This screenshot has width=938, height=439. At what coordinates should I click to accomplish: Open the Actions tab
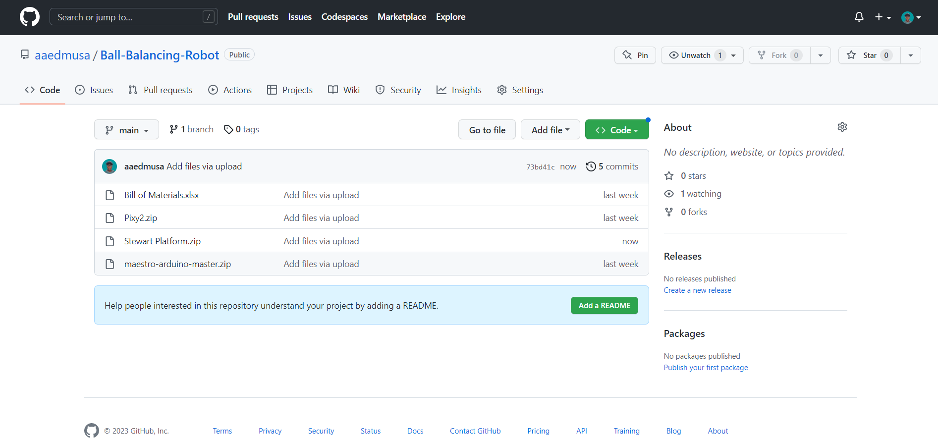point(230,90)
